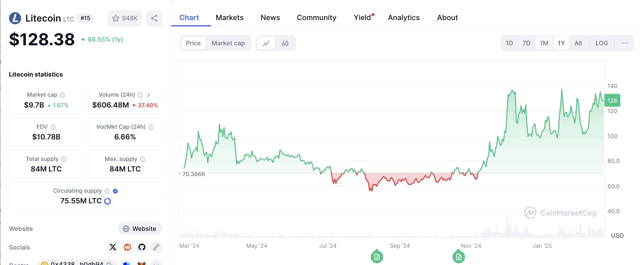
Task: Click Vol/Mkt Cap (24h) info icon
Action: point(151,127)
